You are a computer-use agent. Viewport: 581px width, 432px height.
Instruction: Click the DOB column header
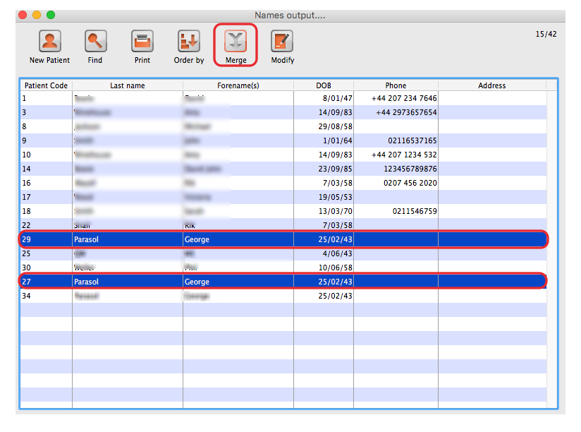323,85
